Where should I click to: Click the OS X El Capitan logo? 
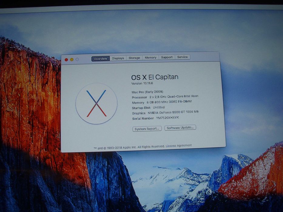pos(96,104)
